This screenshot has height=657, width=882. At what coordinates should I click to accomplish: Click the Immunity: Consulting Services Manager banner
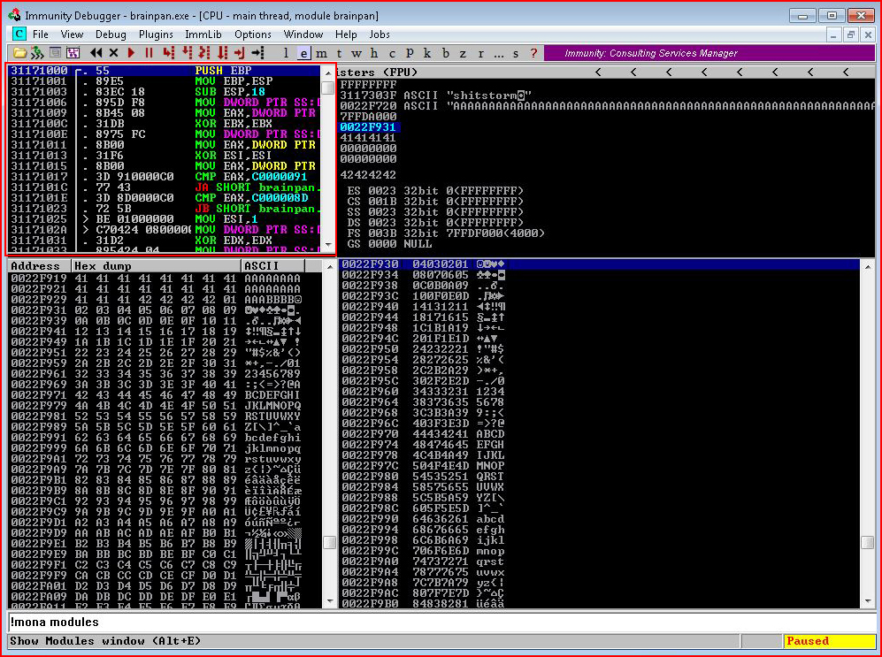click(x=709, y=53)
